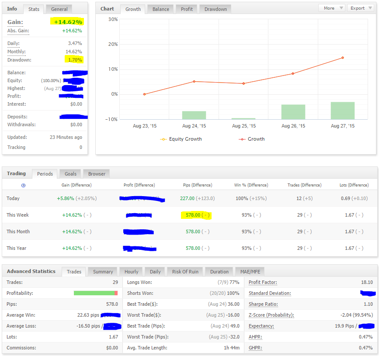Click the green Profitability bar
The width and height of the screenshot is (379, 356).
[94, 293]
